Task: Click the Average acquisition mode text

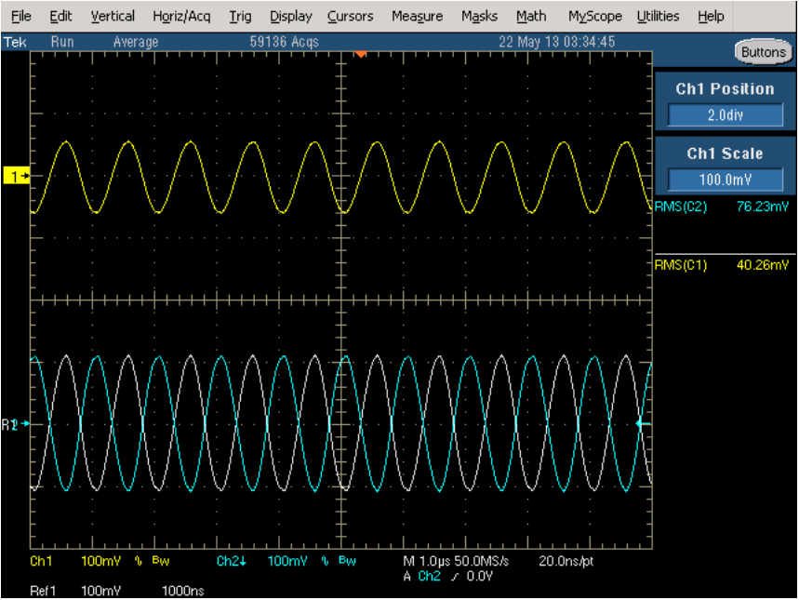Action: click(136, 42)
